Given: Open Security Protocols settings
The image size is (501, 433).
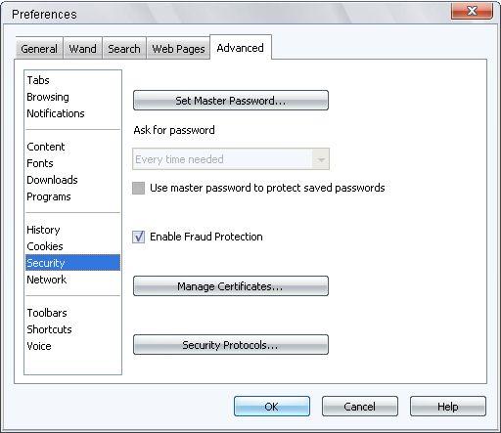Looking at the screenshot, I should point(231,345).
